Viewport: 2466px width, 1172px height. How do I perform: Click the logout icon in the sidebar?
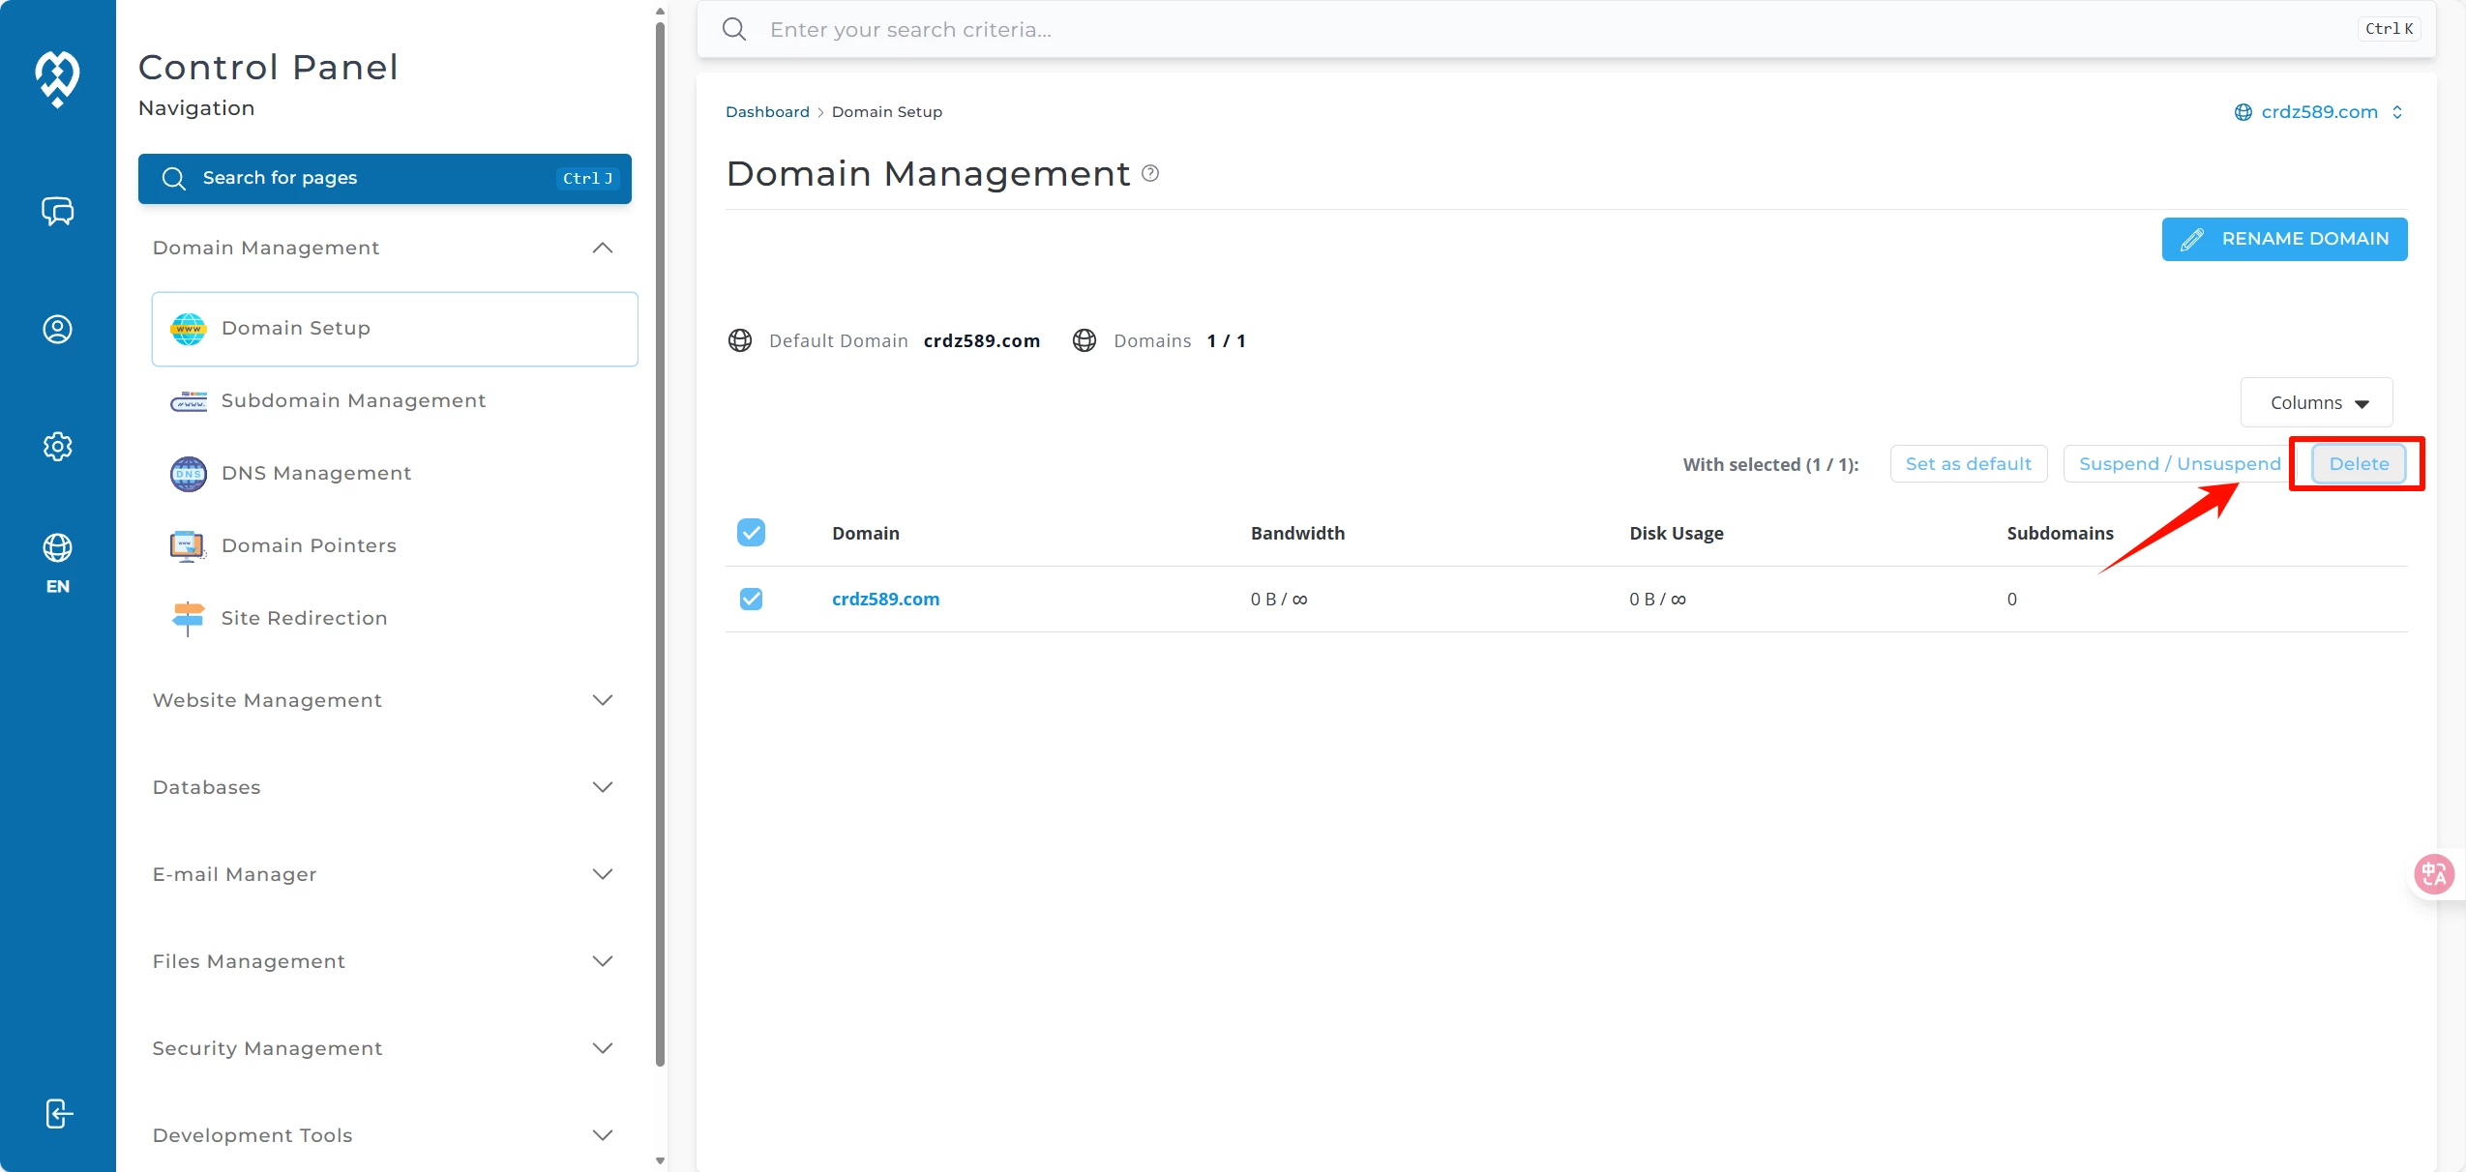58,1113
